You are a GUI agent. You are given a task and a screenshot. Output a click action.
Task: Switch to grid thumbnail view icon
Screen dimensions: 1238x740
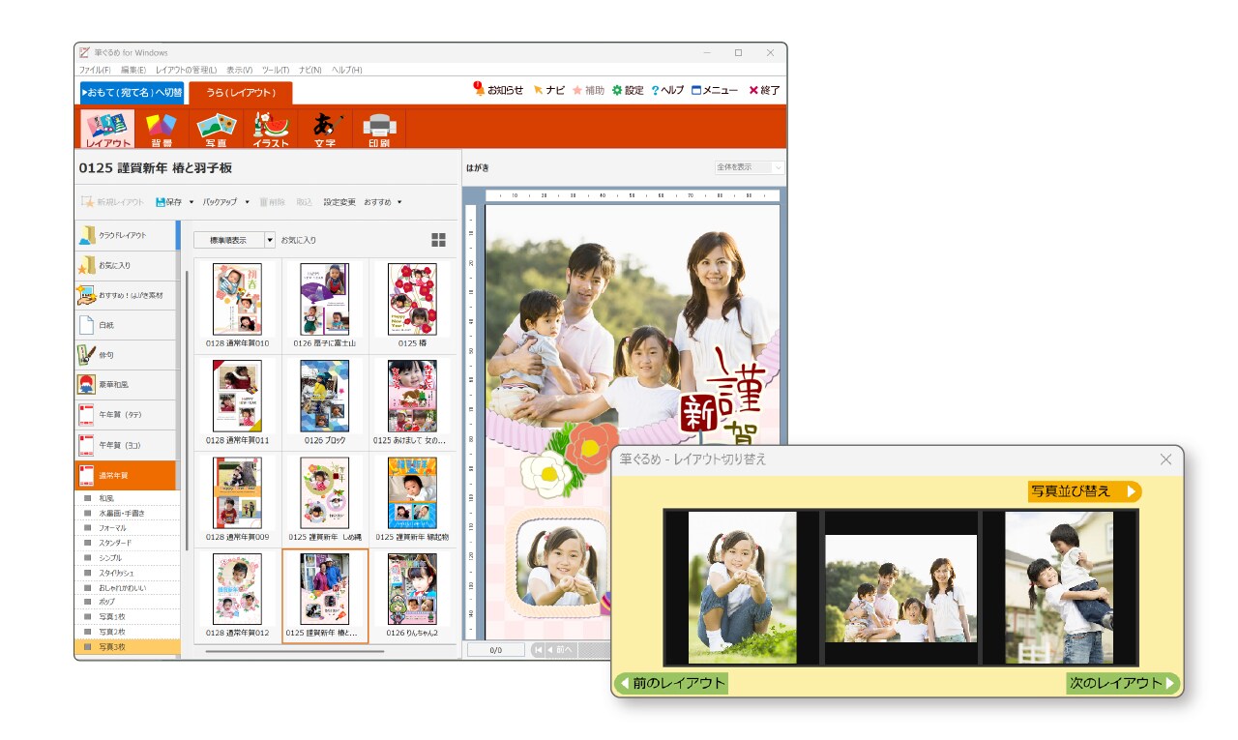tap(438, 240)
